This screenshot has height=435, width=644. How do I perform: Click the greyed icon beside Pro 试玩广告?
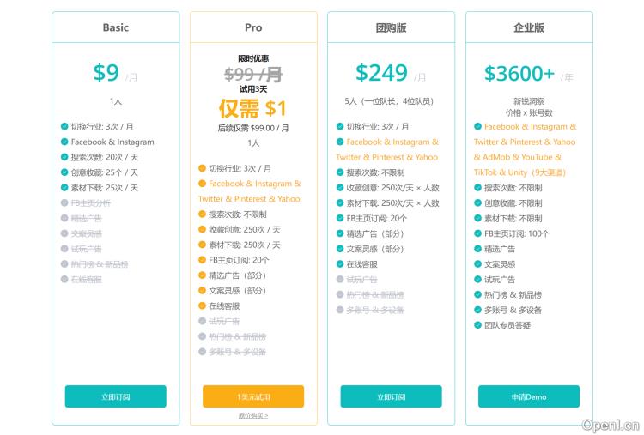click(203, 321)
